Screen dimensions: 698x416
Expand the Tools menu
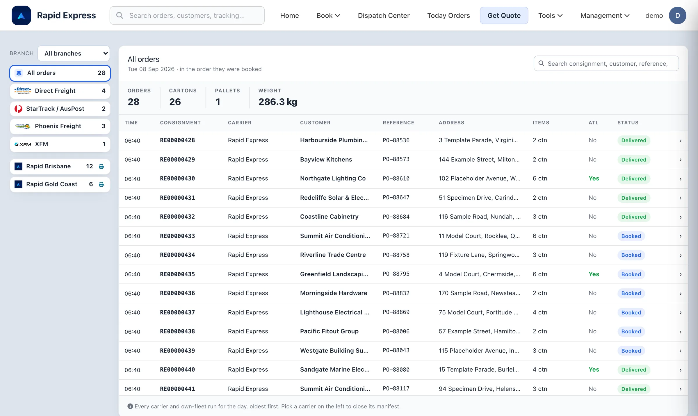tap(550, 15)
